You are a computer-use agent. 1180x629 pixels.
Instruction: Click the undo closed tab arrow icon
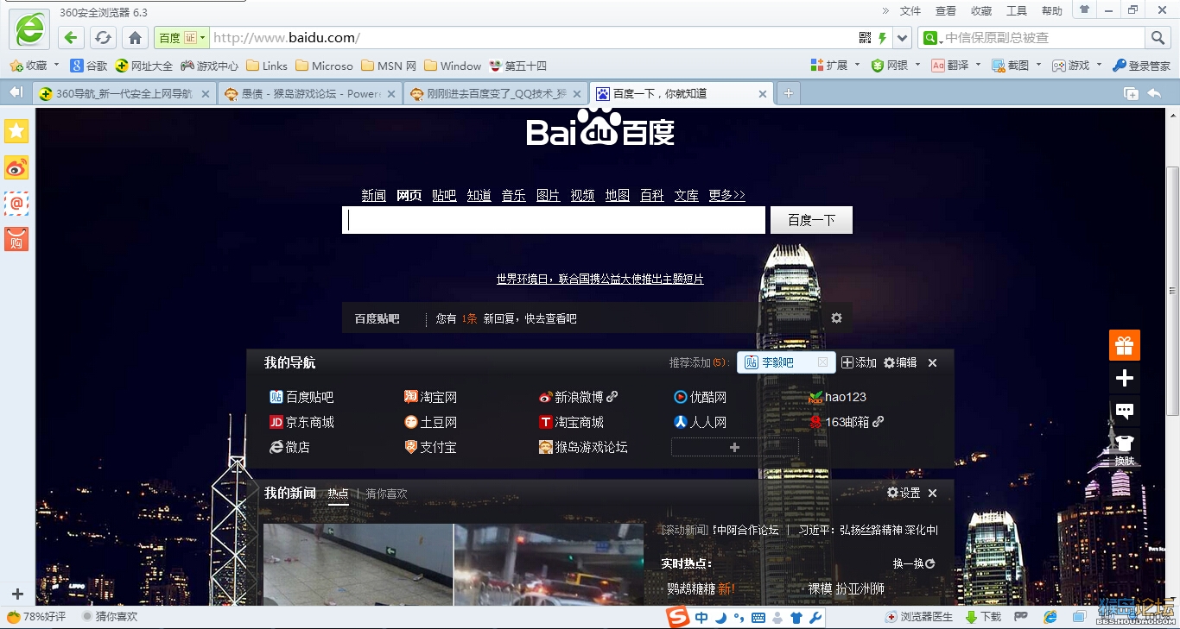(x=1154, y=93)
